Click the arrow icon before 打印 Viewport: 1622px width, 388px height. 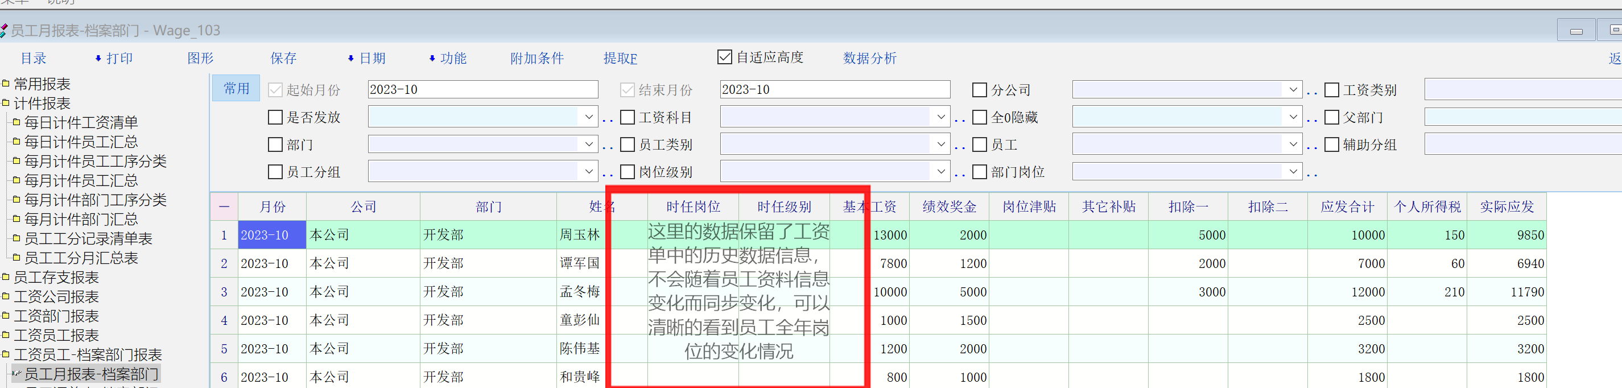[98, 59]
